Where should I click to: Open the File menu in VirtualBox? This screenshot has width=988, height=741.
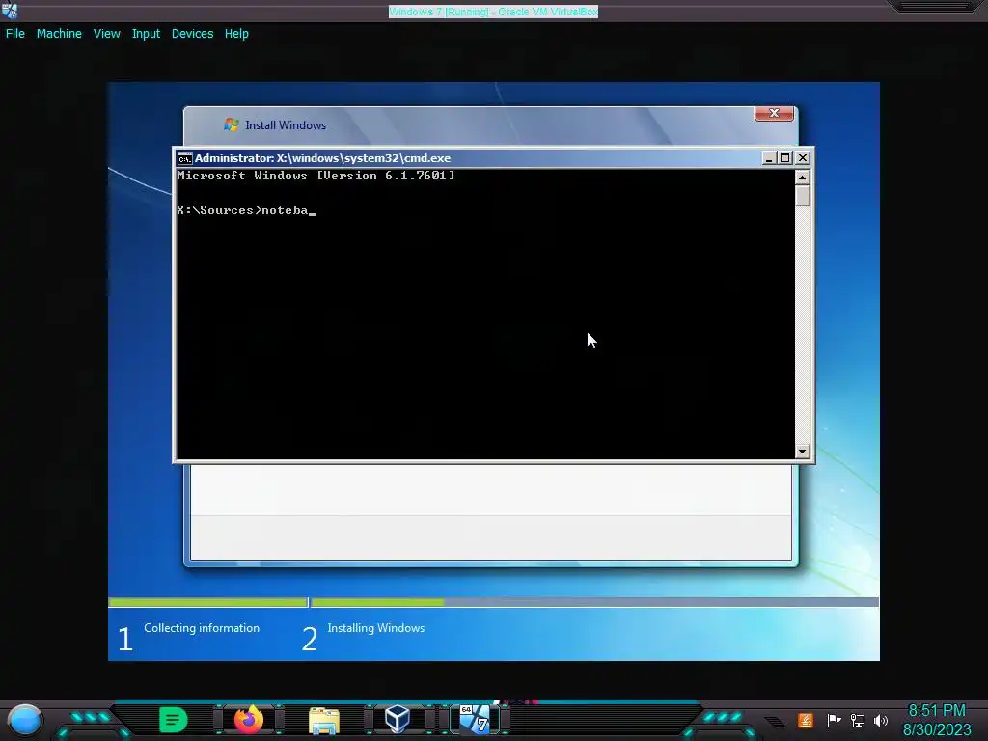(15, 34)
